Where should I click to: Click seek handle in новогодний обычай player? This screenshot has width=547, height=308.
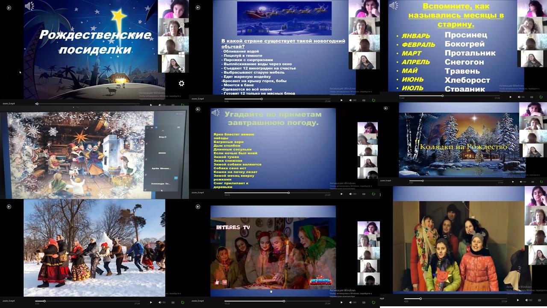[262, 99]
